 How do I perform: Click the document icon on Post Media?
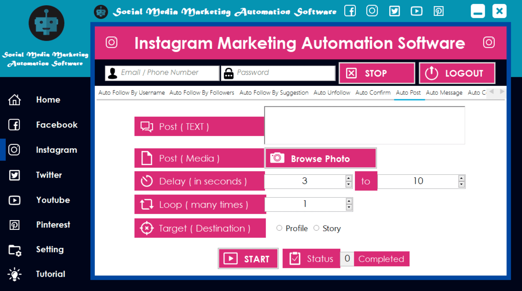147,158
